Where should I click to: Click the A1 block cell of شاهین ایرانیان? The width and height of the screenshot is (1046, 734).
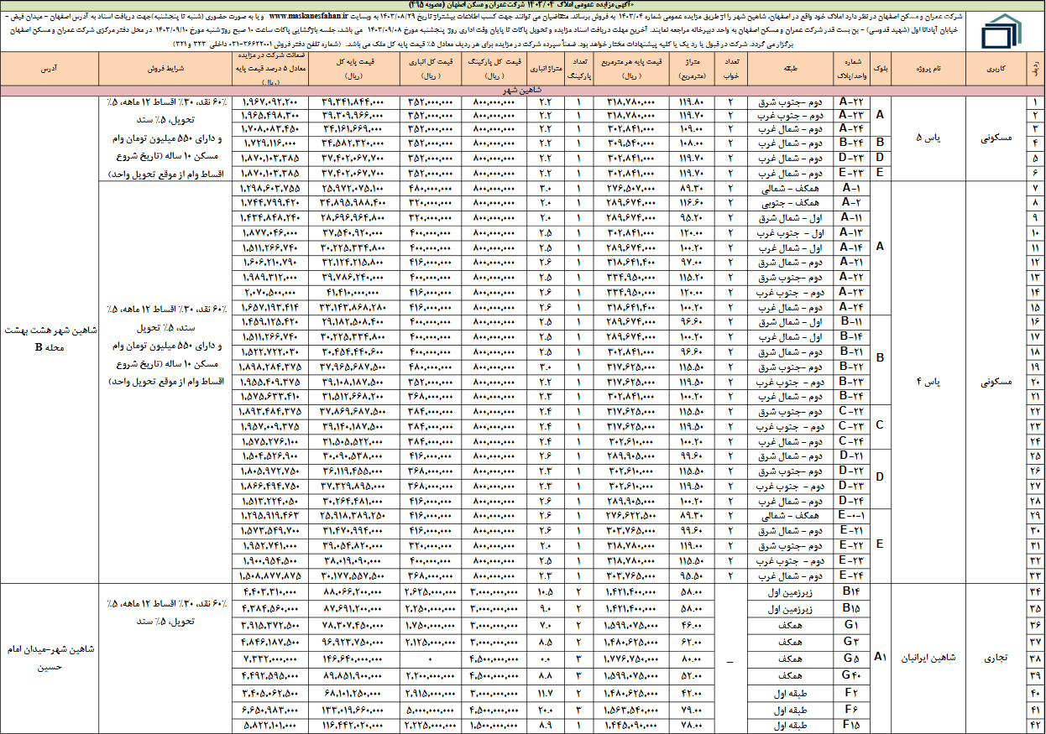[x=880, y=659]
